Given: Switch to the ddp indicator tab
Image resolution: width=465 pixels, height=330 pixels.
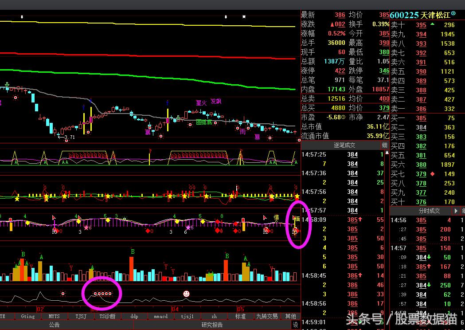Looking at the screenshot, I should click(x=134, y=316).
